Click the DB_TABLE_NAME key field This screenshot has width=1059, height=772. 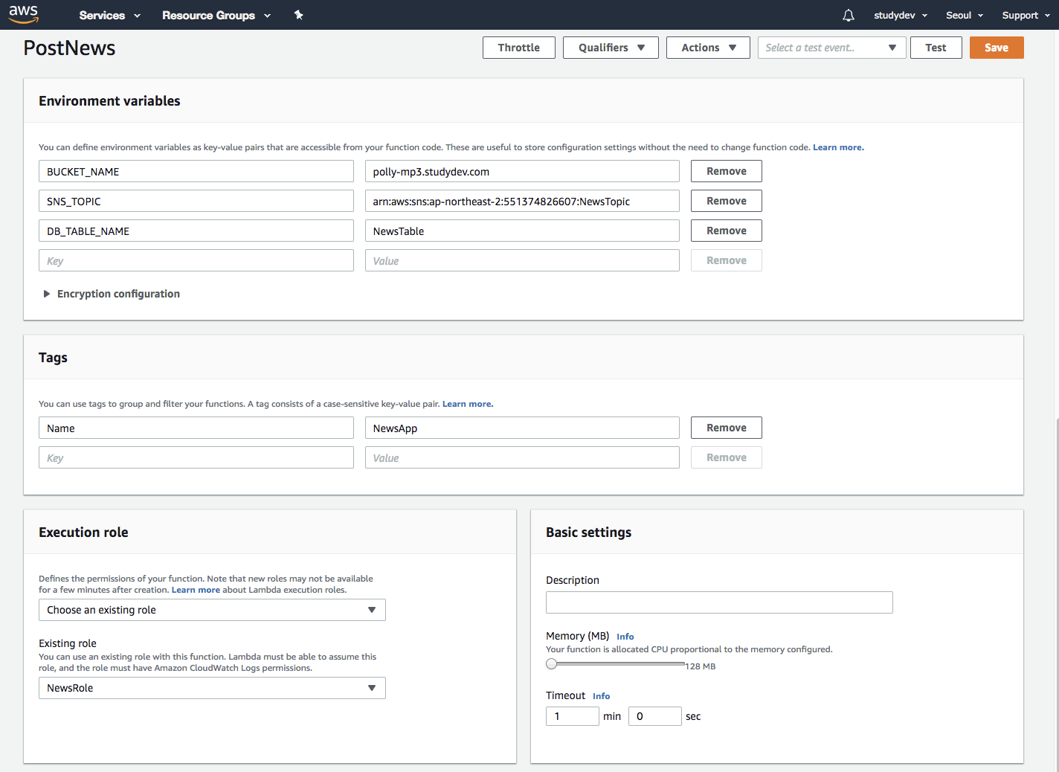point(196,231)
